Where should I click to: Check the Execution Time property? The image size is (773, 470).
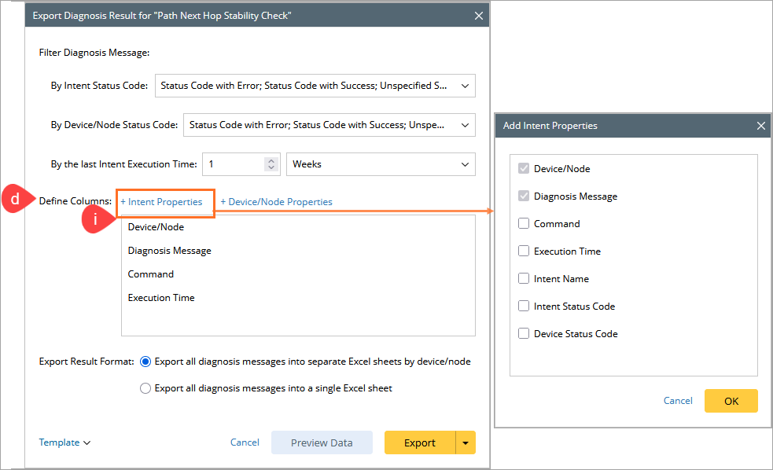point(524,252)
